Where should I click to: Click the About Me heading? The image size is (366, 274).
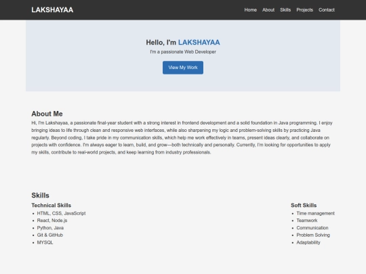pos(47,114)
